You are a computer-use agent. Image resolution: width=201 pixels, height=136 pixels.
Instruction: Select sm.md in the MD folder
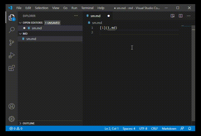point(50,39)
